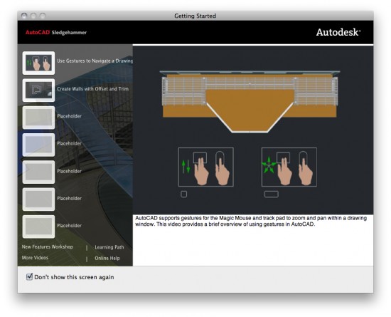Select the first Placeholder thumbnail

coord(38,118)
